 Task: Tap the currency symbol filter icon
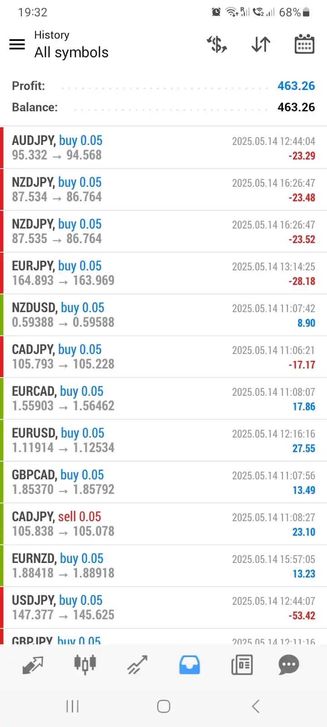tap(217, 44)
